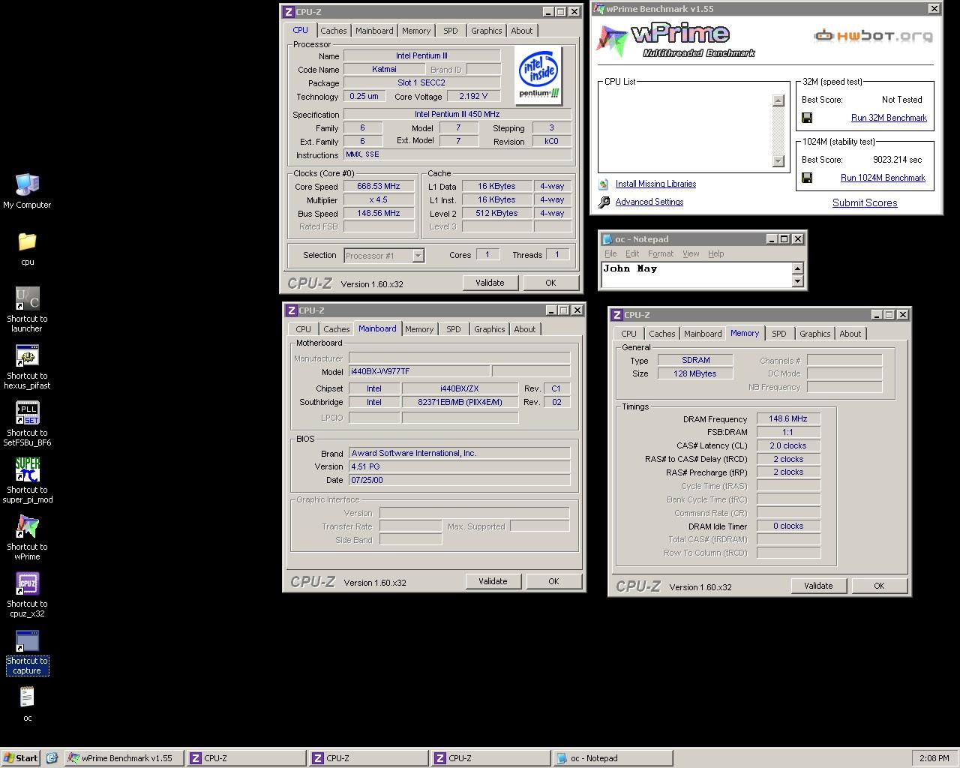Click the system clock 2:08 PM

pyautogui.click(x=934, y=758)
